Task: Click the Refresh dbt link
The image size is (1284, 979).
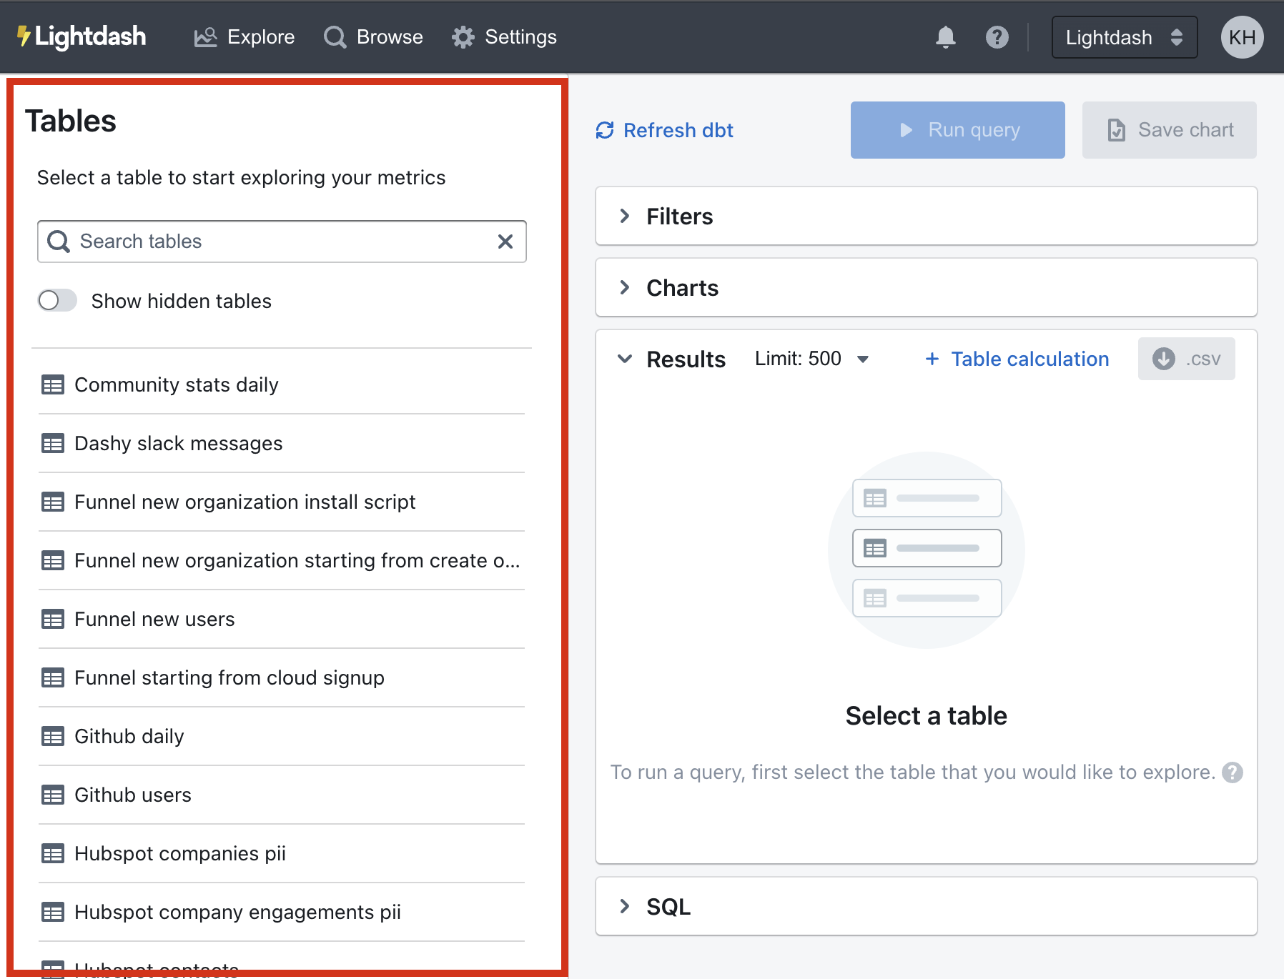Action: tap(665, 130)
